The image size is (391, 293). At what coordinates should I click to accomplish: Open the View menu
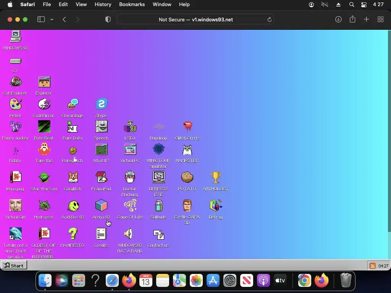(x=81, y=5)
